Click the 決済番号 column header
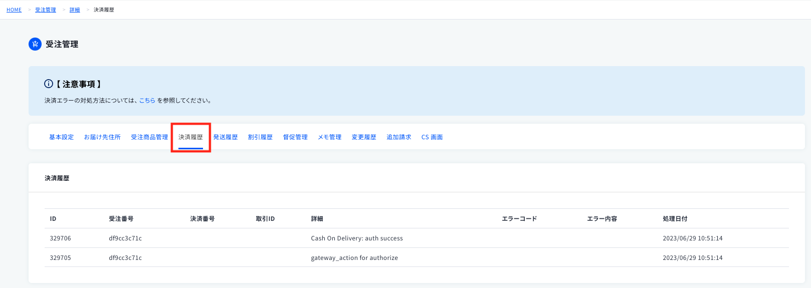The width and height of the screenshot is (811, 288). pos(202,219)
